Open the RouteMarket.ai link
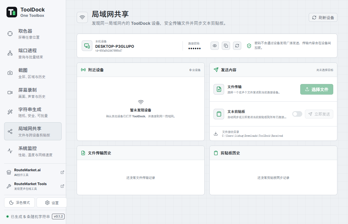Viewport: 348px width, 224px height. tap(35, 172)
